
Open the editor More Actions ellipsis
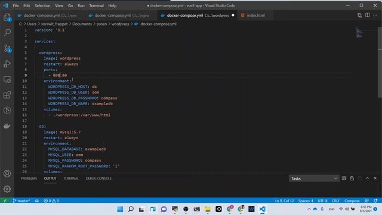375,16
